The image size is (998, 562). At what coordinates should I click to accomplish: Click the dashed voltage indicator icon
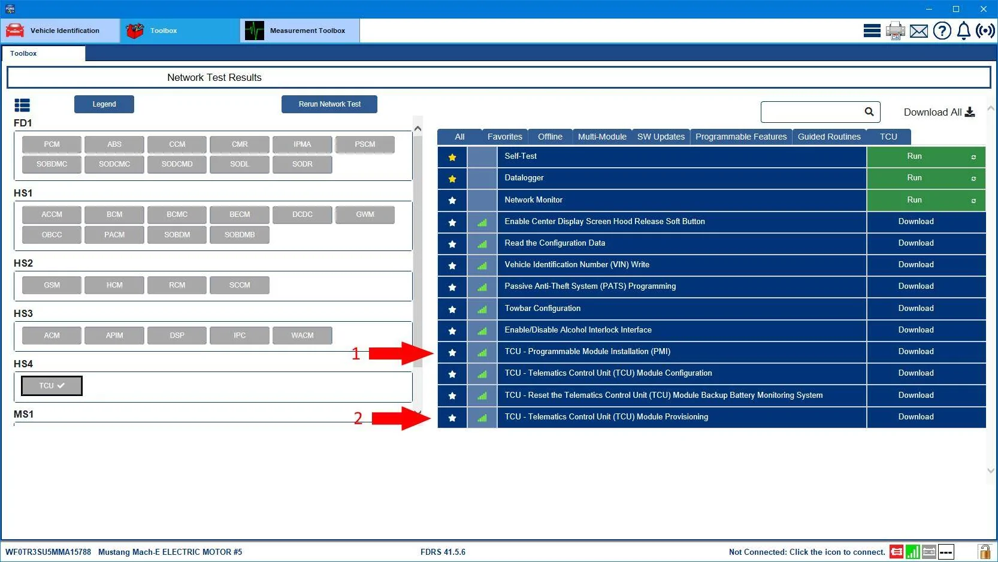946,552
